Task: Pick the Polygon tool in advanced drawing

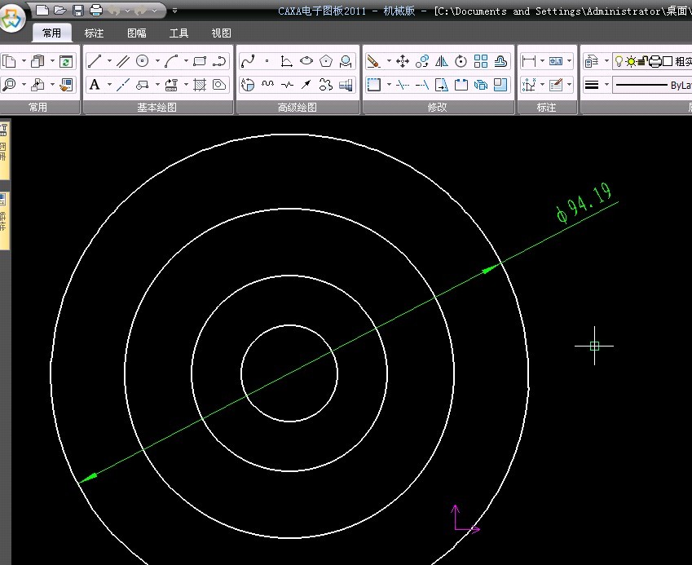Action: 326,61
